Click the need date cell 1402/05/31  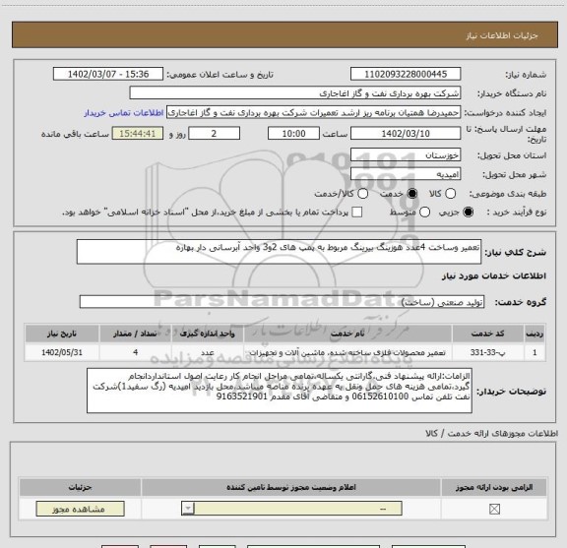coord(62,352)
